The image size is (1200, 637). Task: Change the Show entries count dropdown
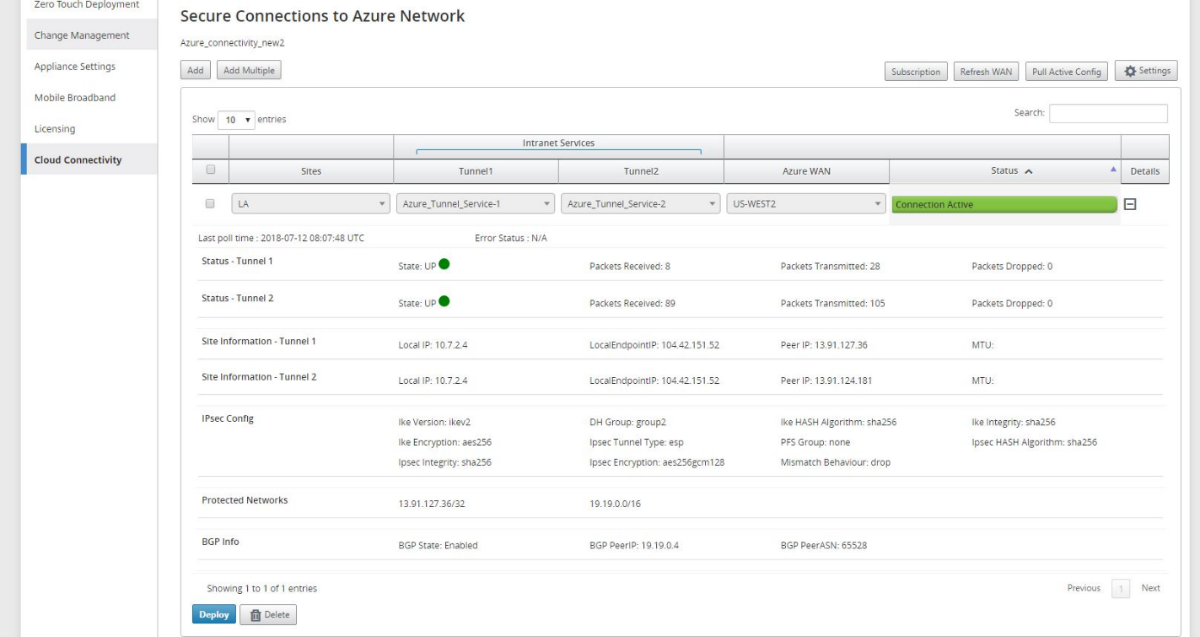tap(236, 120)
